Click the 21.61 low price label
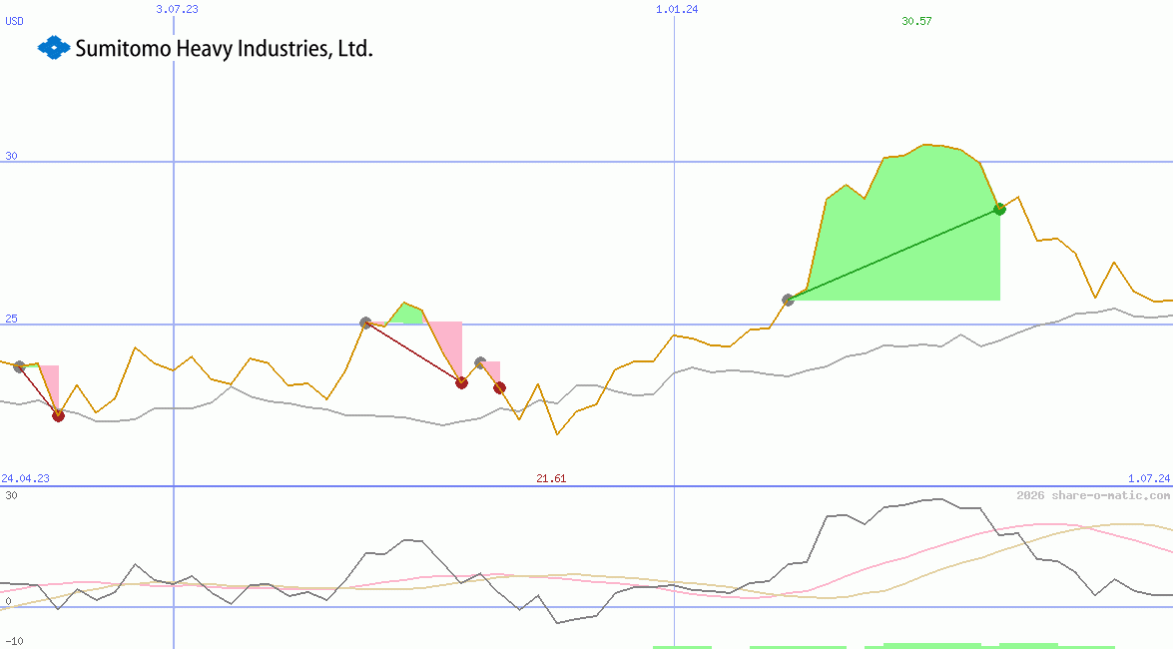Viewport: 1173px width, 649px height. (550, 478)
